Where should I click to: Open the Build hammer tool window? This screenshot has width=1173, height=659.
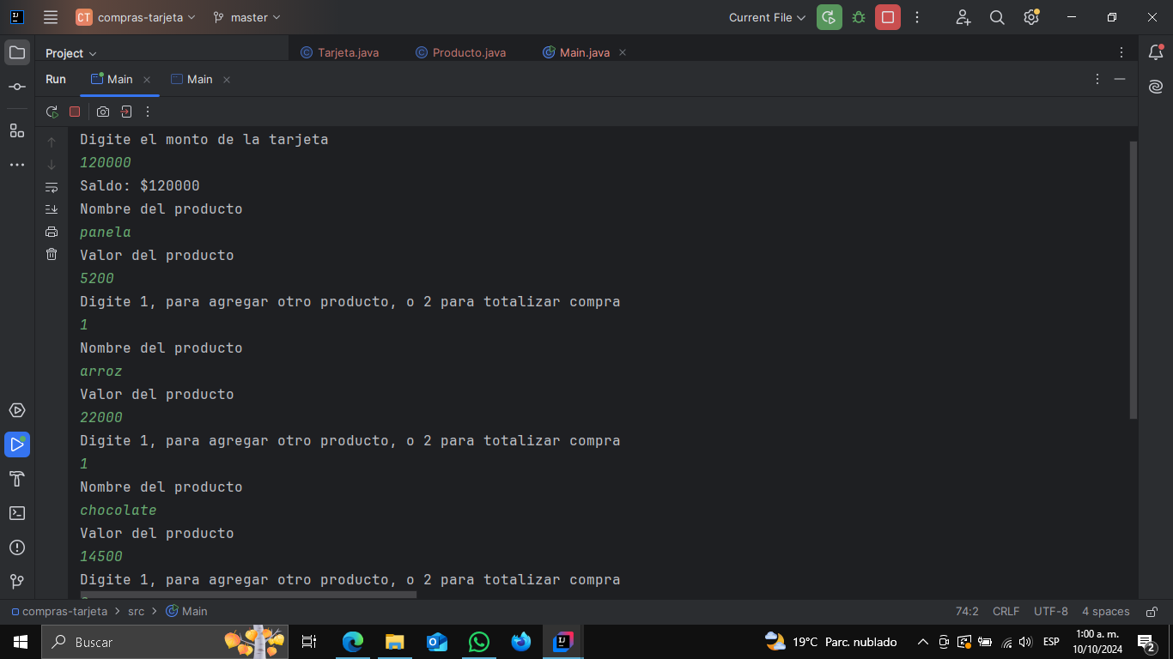[x=17, y=479]
